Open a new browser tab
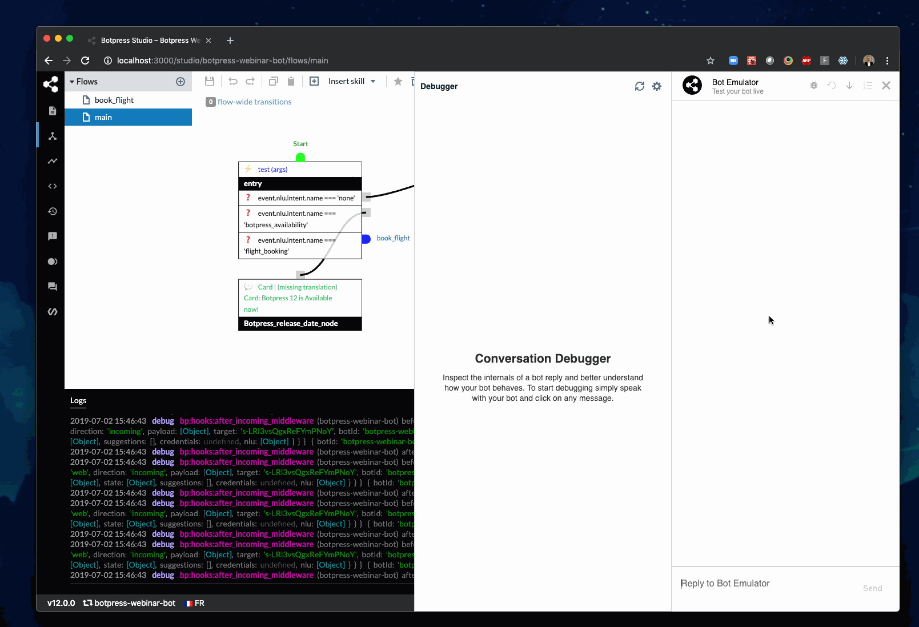 [230, 41]
